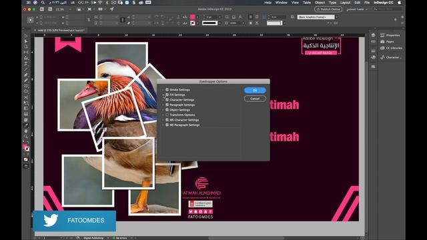Select the Direct Selection tool
The width and height of the screenshot is (427, 240).
[x=26, y=41]
